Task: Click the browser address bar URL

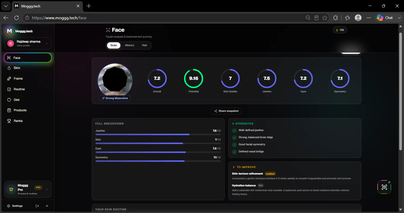Action: (x=59, y=18)
